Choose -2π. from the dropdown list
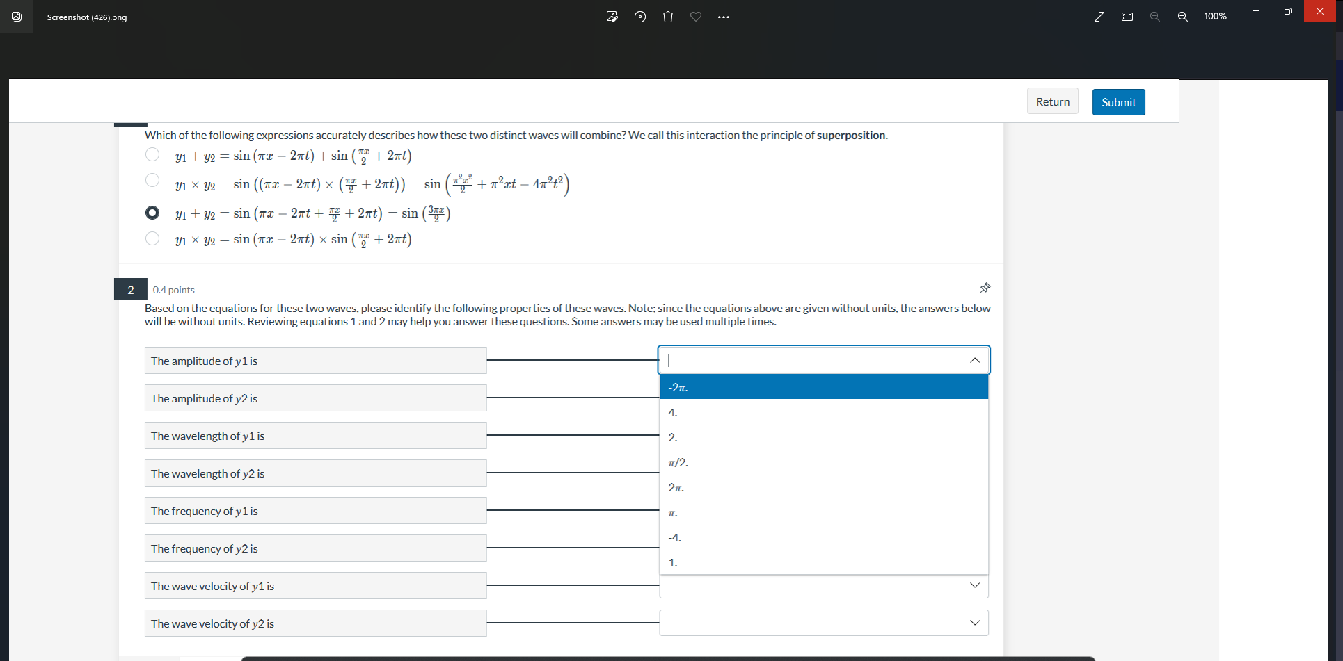The width and height of the screenshot is (1343, 661). pyautogui.click(x=824, y=387)
